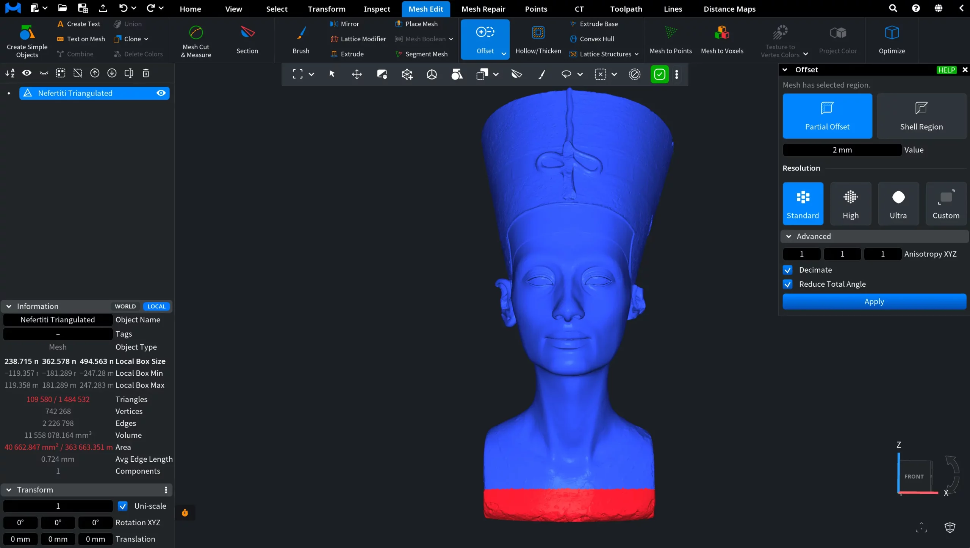This screenshot has width=970, height=548.
Task: Select Nefertiti Triangulated in object list
Action: (94, 93)
